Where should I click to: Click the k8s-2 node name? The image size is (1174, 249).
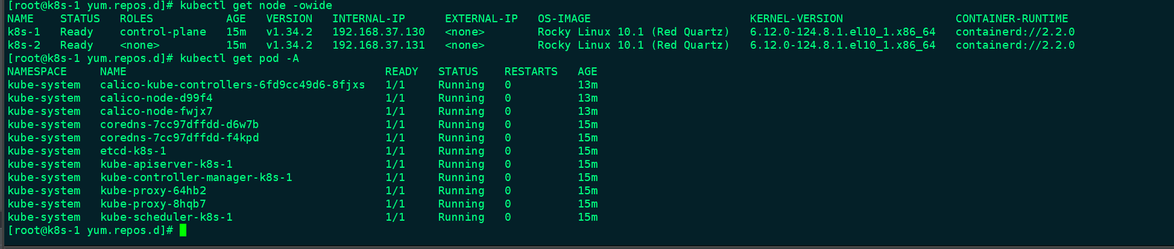pyautogui.click(x=24, y=45)
